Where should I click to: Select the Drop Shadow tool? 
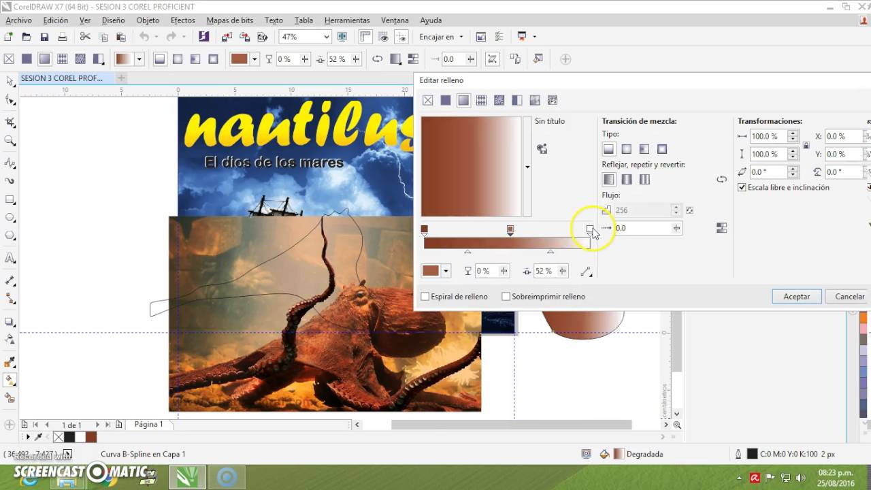(x=10, y=321)
